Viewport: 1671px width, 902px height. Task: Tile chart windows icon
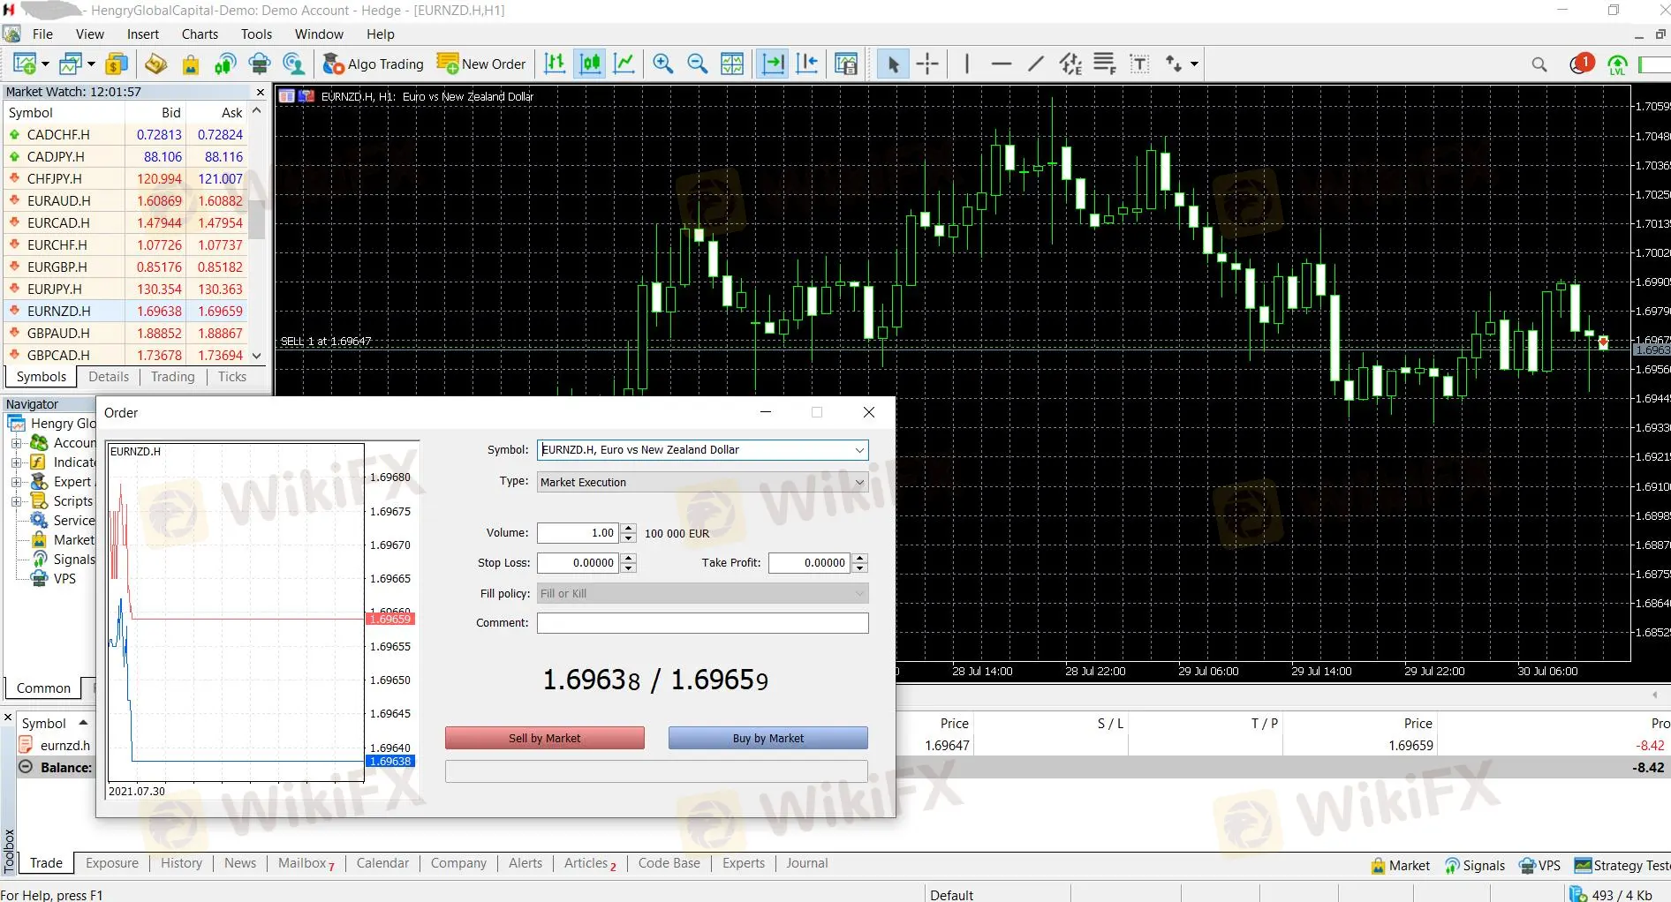[732, 64]
